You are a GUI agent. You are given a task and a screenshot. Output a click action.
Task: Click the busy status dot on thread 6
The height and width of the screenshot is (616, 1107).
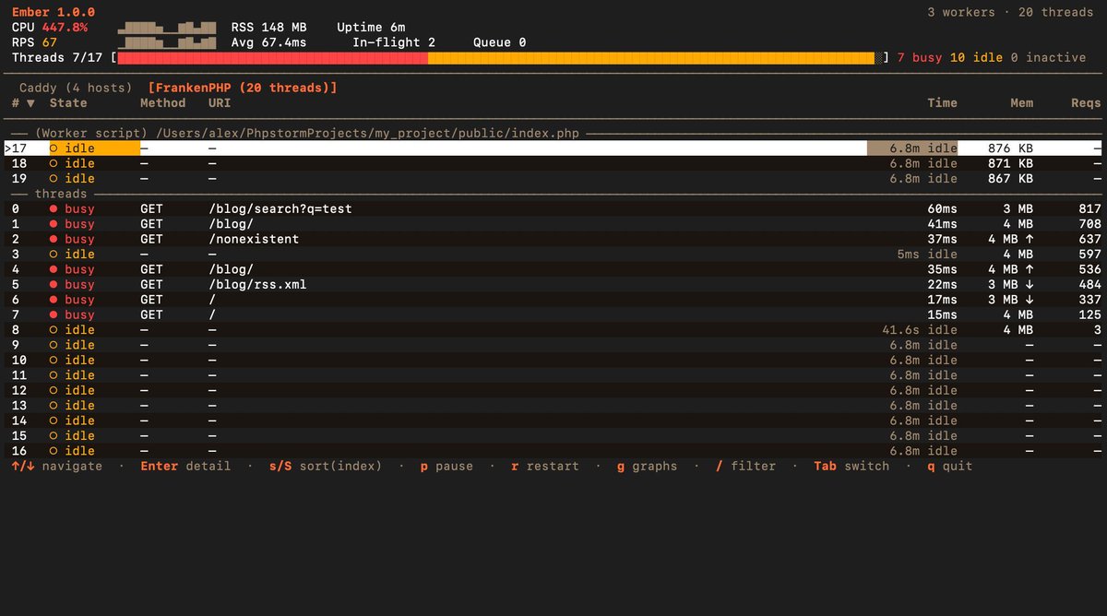pos(54,300)
